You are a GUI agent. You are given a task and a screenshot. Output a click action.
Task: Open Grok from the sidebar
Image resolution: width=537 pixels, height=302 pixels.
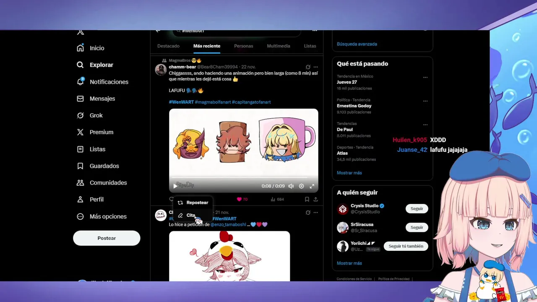click(90, 115)
